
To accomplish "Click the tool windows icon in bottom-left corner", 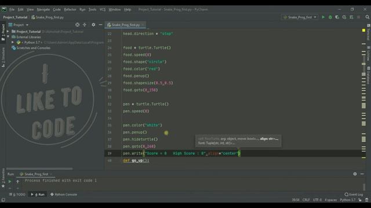I will 3,200.
